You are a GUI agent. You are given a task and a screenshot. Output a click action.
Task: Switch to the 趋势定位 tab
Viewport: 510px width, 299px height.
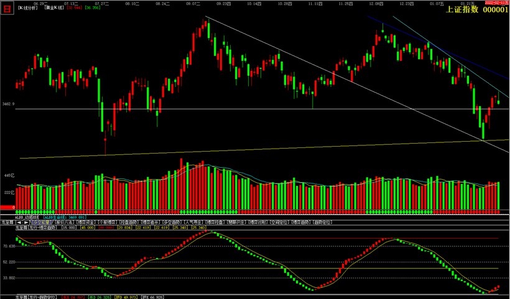point(322,223)
